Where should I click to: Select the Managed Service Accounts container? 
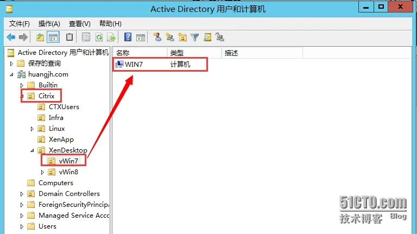tap(73, 216)
